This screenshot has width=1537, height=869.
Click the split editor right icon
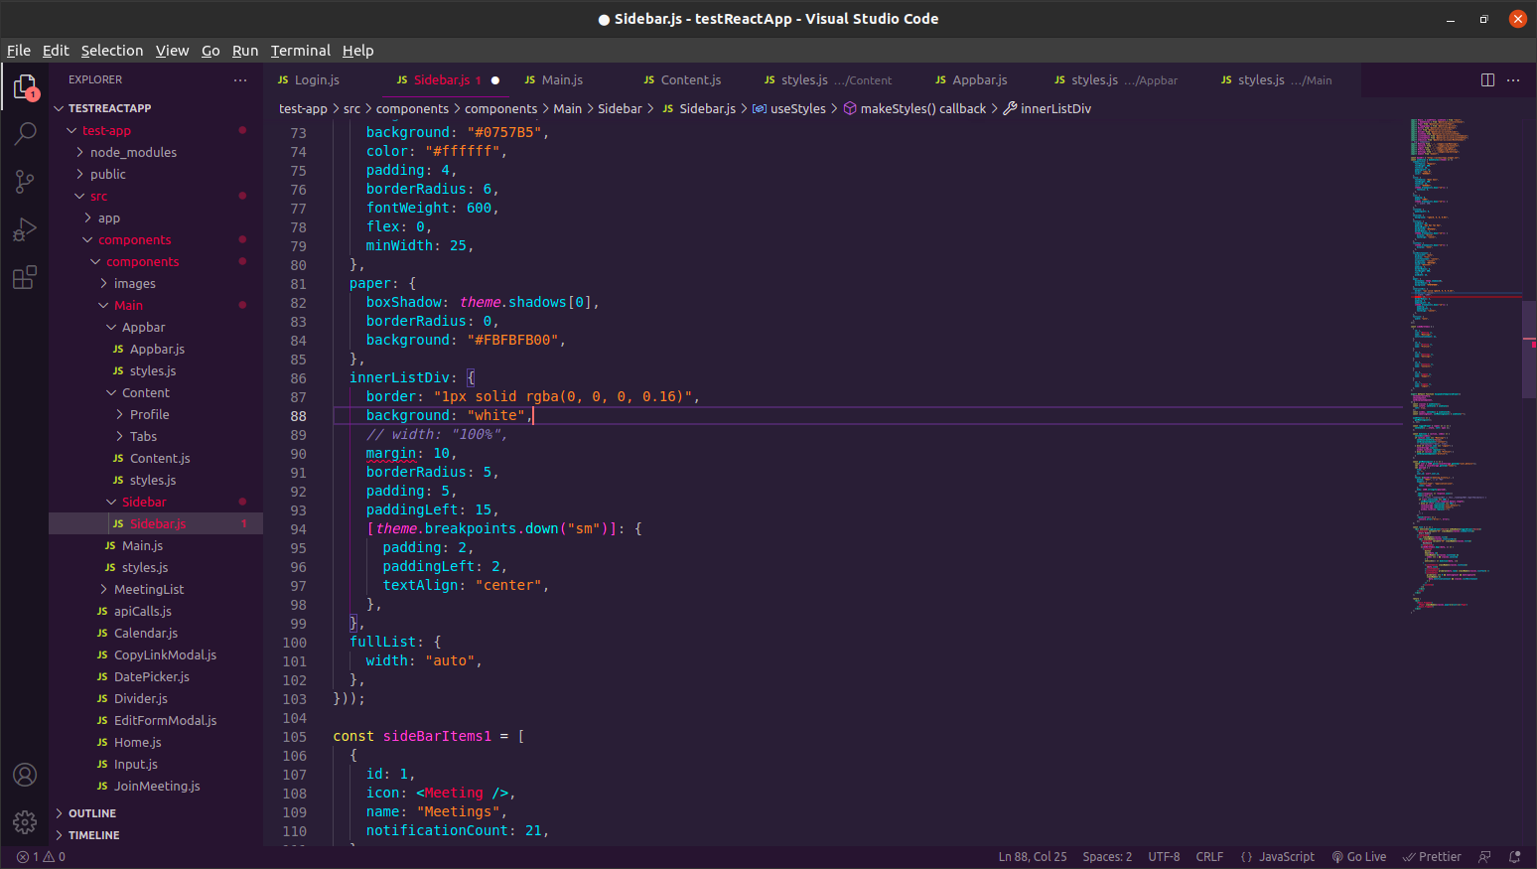[1487, 80]
